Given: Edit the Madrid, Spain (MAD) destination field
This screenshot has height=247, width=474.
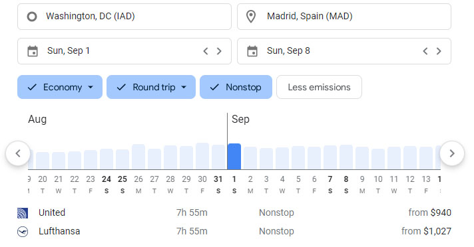Looking at the screenshot, I should click(344, 17).
